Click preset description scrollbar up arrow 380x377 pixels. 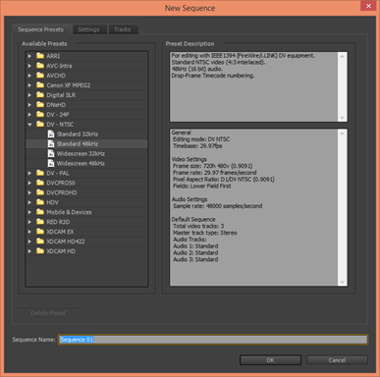pos(343,56)
